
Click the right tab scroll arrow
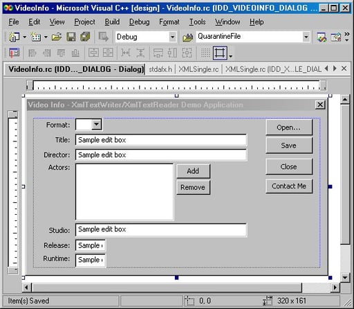335,69
